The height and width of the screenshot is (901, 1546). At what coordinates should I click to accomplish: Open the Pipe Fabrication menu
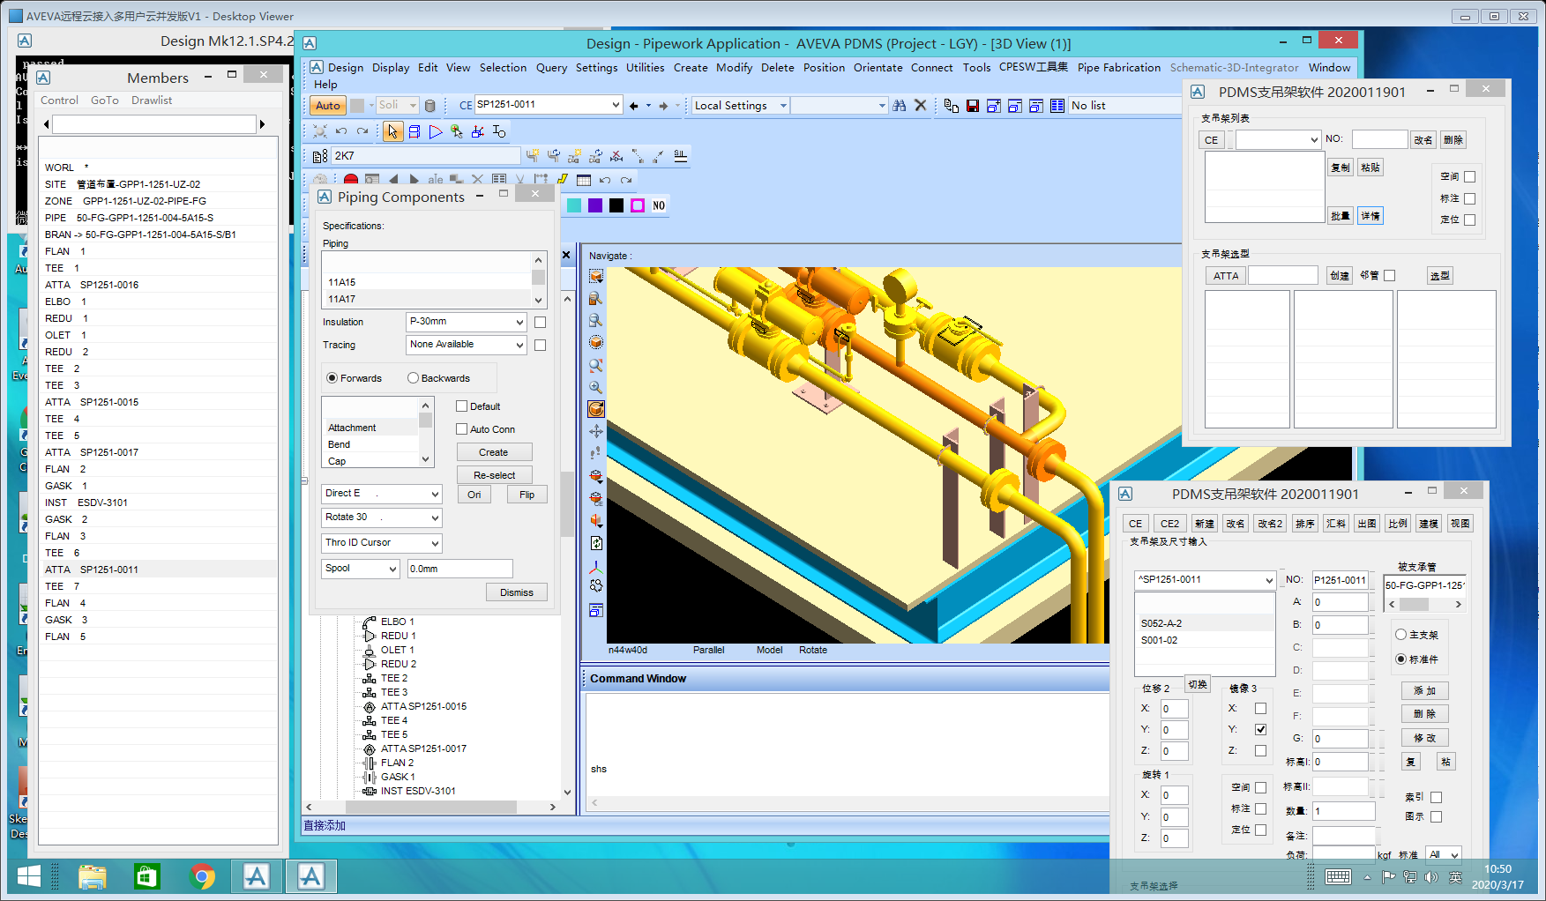click(1118, 68)
